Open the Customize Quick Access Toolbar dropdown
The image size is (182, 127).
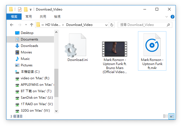[31, 10]
